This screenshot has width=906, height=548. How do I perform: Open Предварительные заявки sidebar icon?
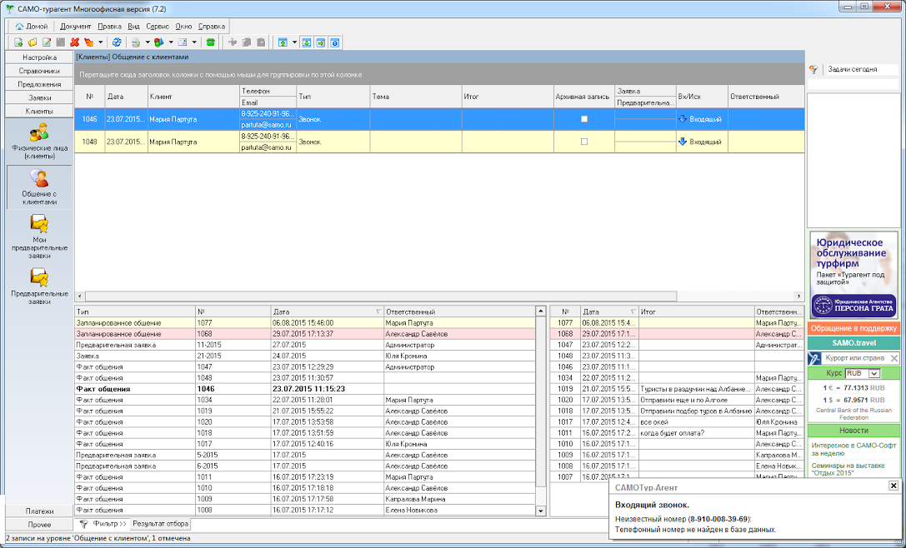point(39,286)
